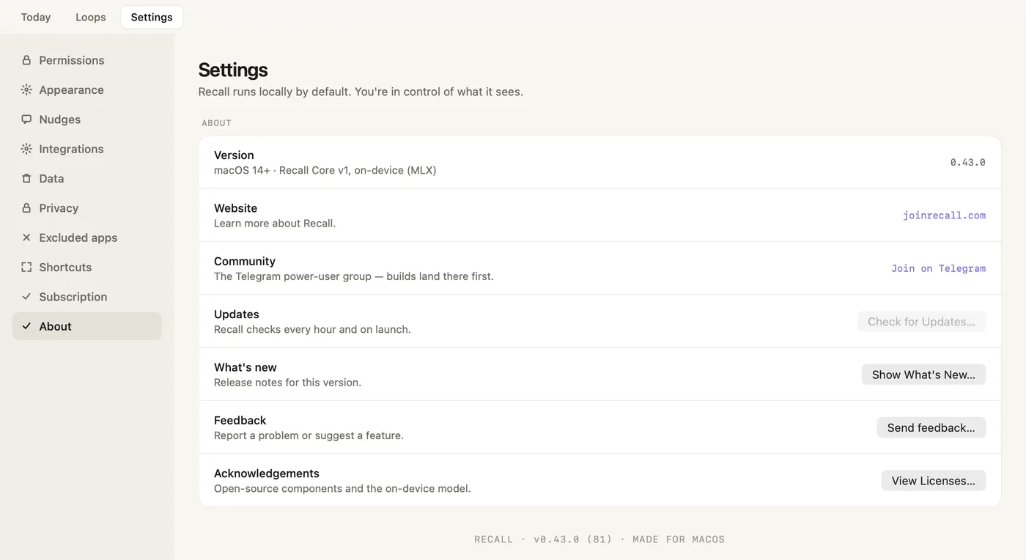Click the lock icon beside Privacy
This screenshot has height=560, width=1026.
coord(26,207)
